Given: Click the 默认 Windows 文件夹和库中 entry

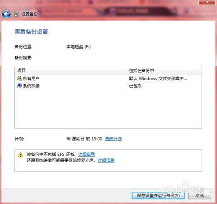Looking at the screenshot, I should (x=158, y=78).
